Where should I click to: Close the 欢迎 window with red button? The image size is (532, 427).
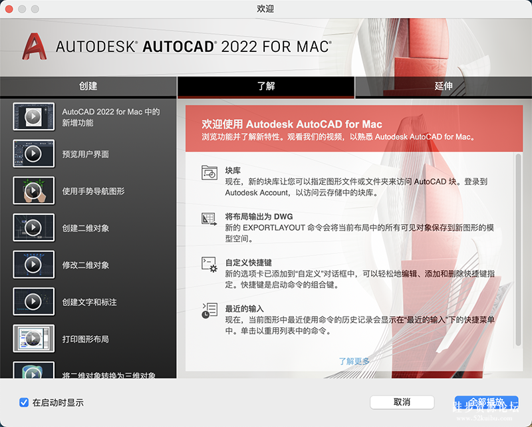pyautogui.click(x=9, y=9)
